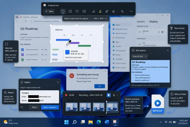Close the Redact panel
Screen dimensions: 190x127
[x=58, y=82]
